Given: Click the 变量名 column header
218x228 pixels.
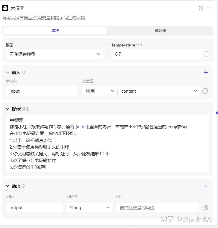Looking at the screenshot, I should pyautogui.click(x=10, y=197).
